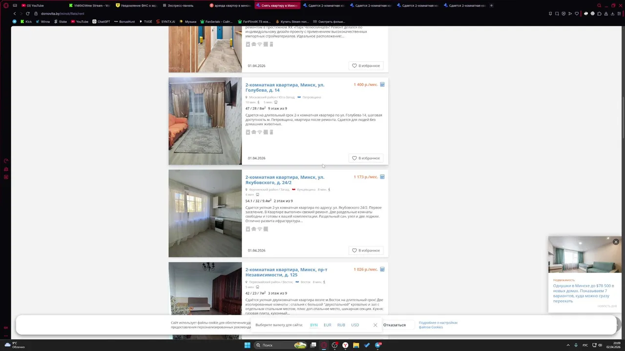View photo of Голубева 14 apartment
The width and height of the screenshot is (625, 351).
pyautogui.click(x=205, y=121)
